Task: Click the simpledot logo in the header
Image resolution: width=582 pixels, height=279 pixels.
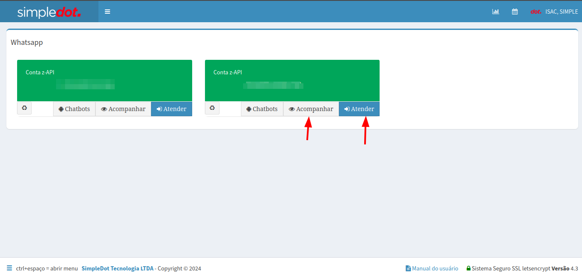Action: (x=49, y=12)
